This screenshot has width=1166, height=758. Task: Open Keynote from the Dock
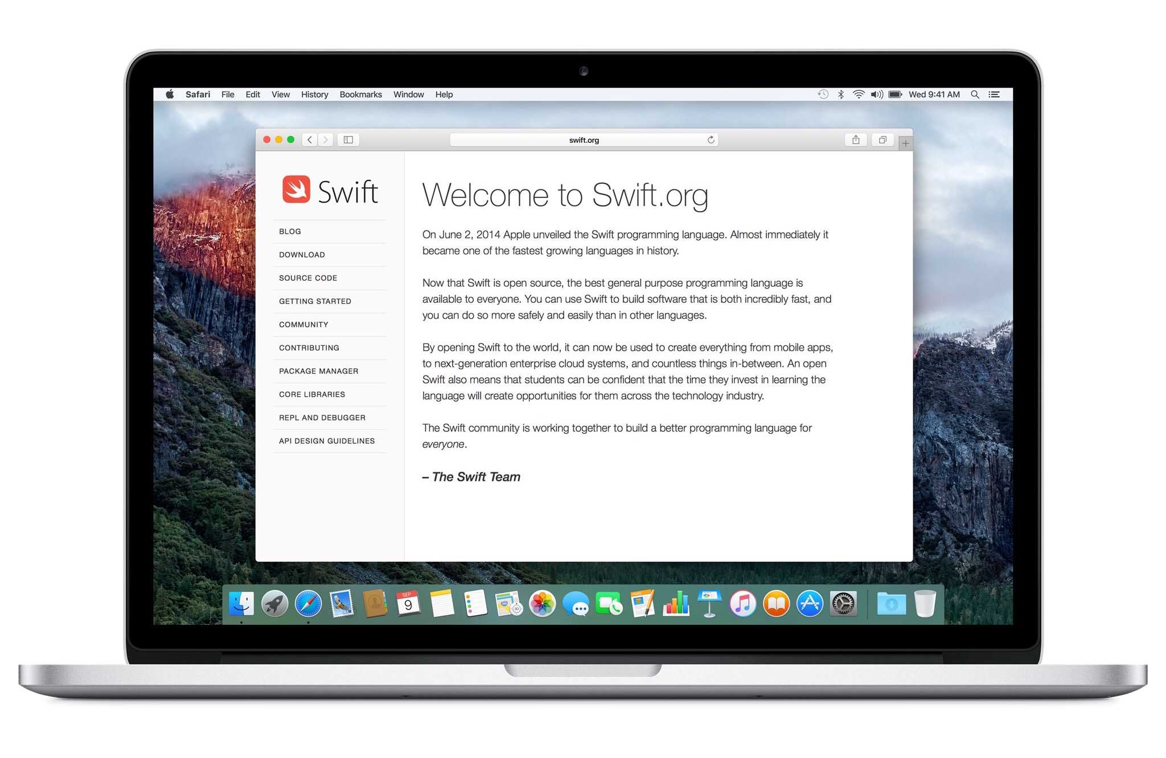click(709, 604)
